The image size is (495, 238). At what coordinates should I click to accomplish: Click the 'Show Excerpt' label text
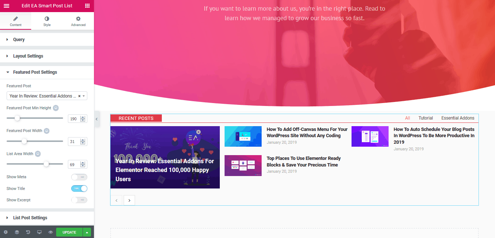pyautogui.click(x=19, y=200)
